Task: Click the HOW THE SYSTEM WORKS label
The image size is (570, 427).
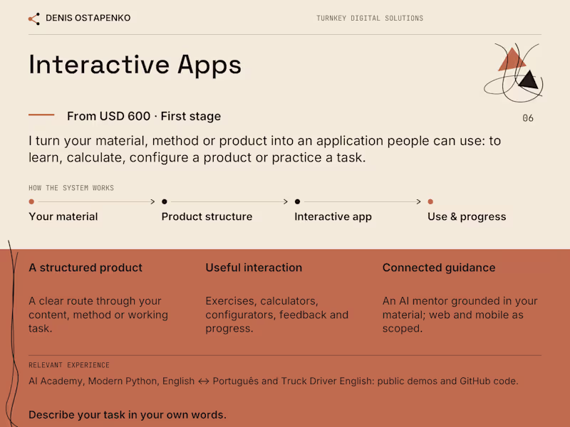Action: (71, 188)
